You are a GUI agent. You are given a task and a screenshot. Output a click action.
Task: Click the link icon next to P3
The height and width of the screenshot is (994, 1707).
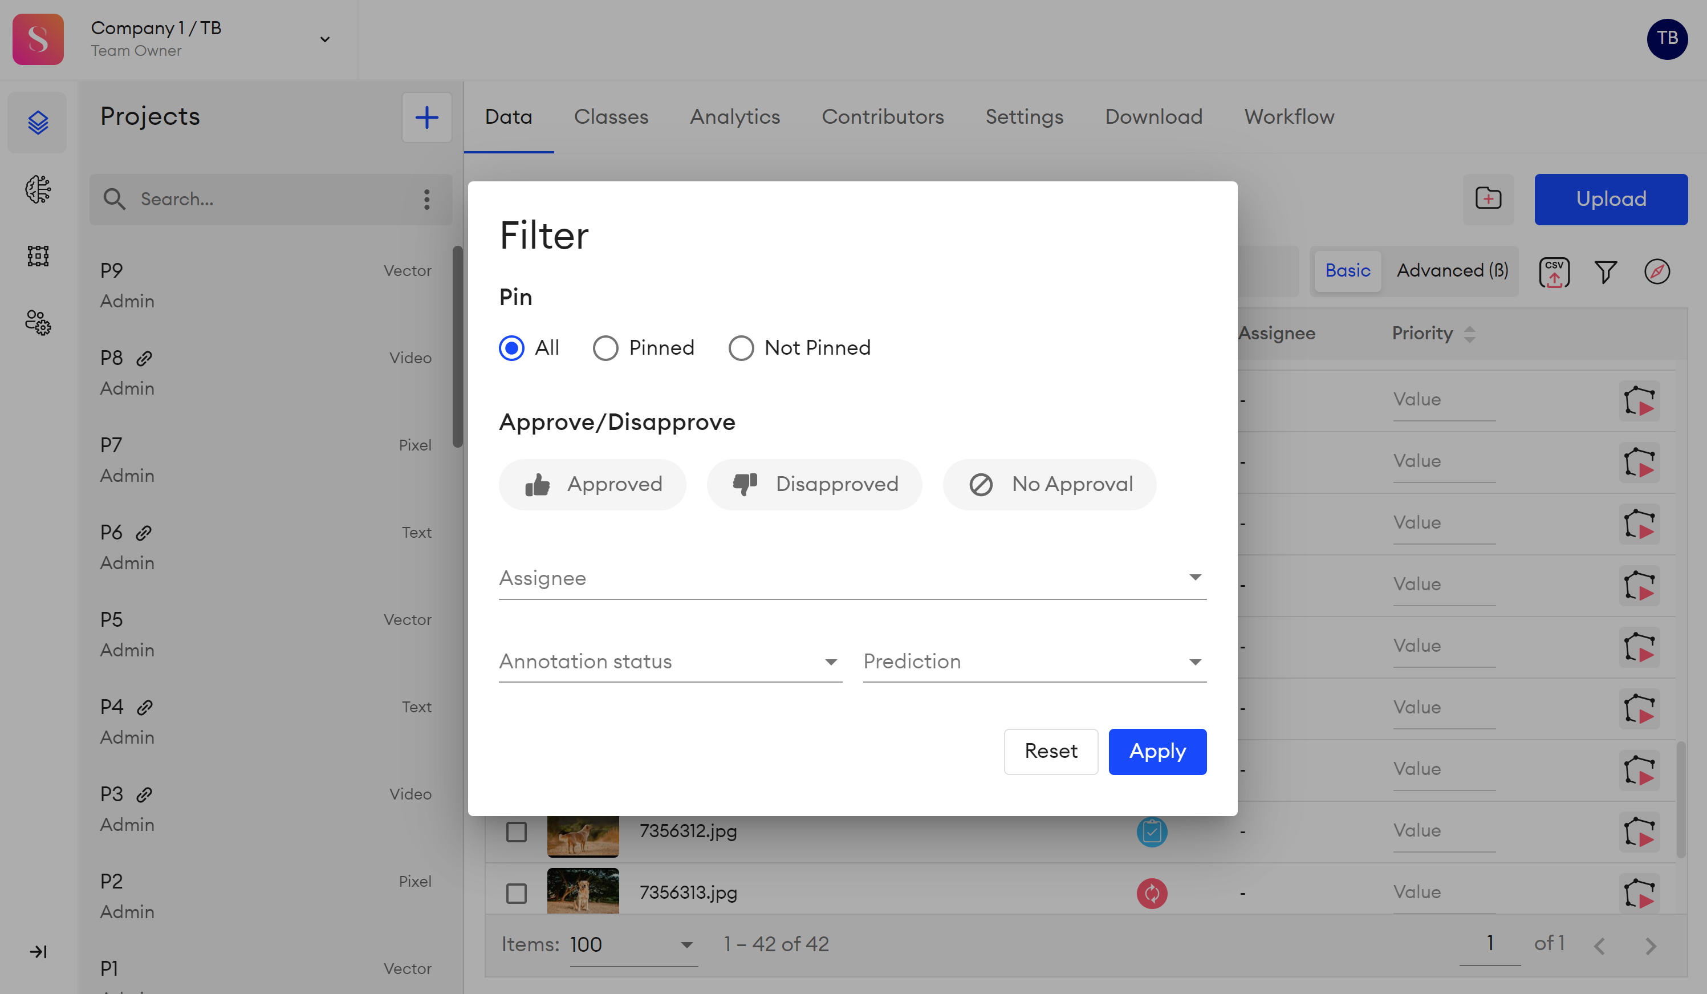click(144, 795)
